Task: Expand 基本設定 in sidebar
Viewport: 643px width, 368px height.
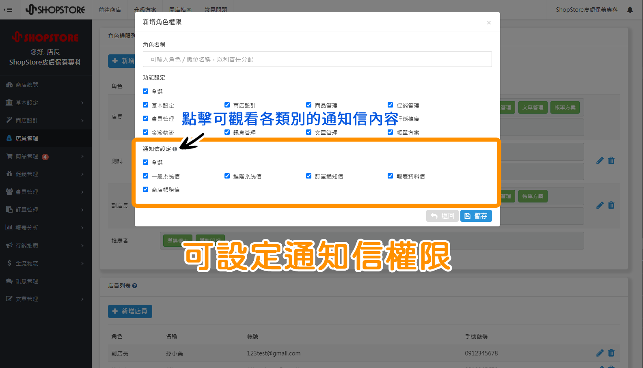Action: pyautogui.click(x=46, y=103)
